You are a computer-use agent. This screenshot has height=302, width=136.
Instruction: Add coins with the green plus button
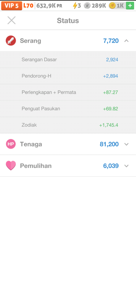point(130,6)
